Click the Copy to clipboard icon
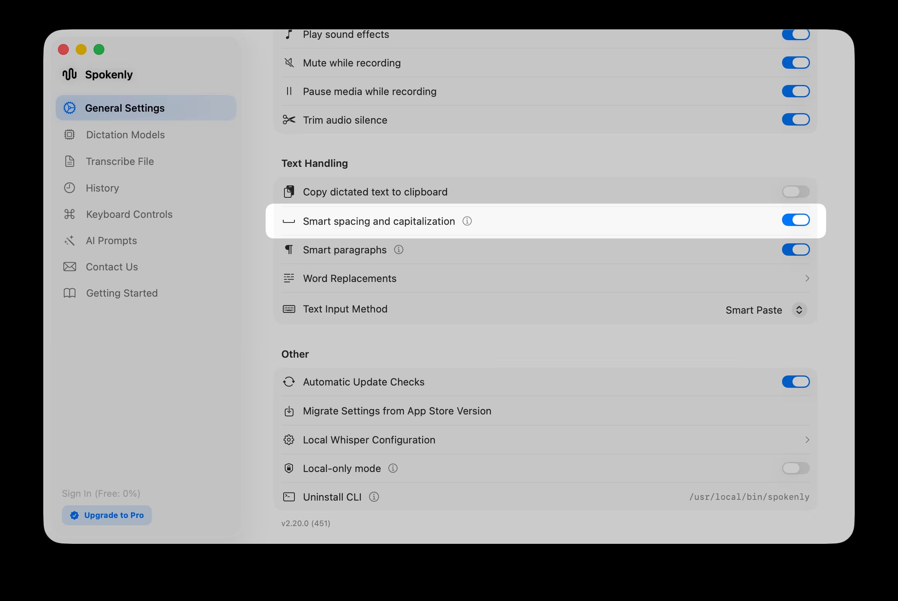Screen dimensions: 898x601 tap(289, 192)
